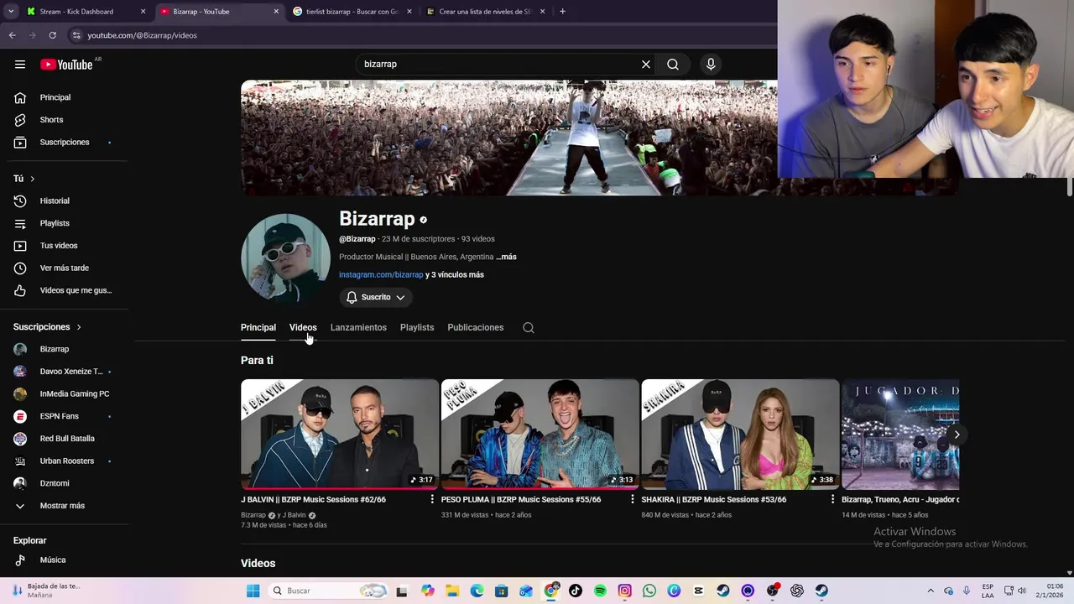Image resolution: width=1074 pixels, height=604 pixels.
Task: Open WhatsApp from the taskbar
Action: click(x=649, y=591)
